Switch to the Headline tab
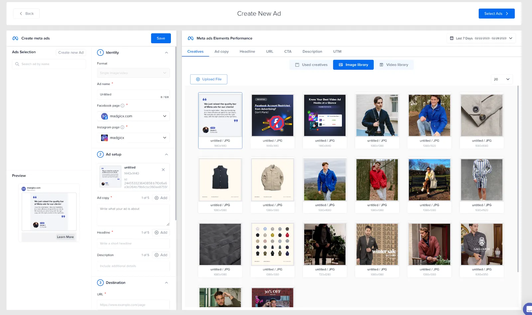The width and height of the screenshot is (532, 315). [247, 52]
